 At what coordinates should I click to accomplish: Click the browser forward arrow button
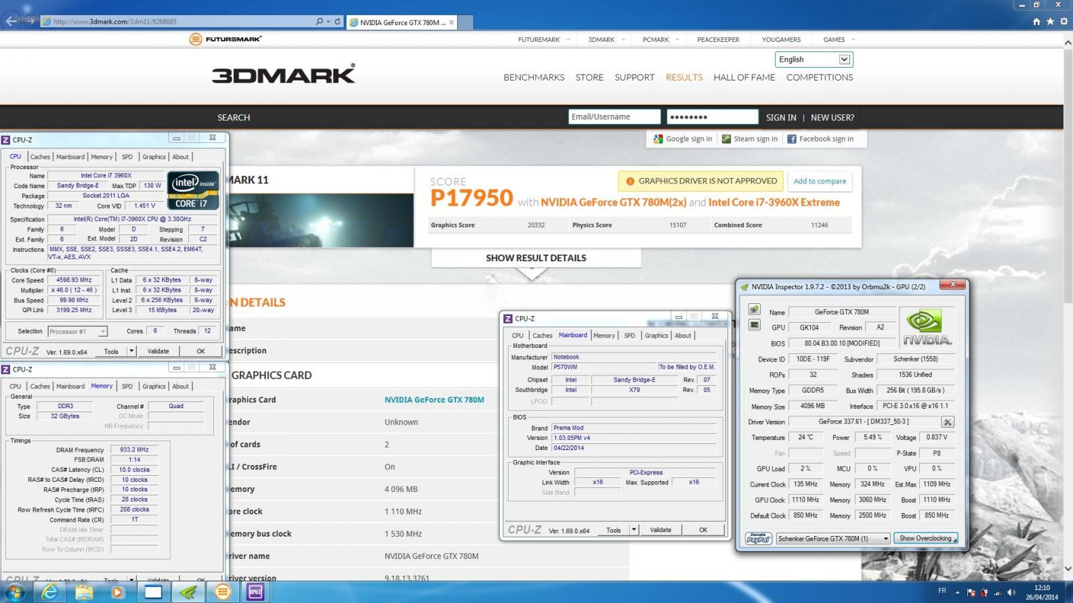tap(30, 21)
